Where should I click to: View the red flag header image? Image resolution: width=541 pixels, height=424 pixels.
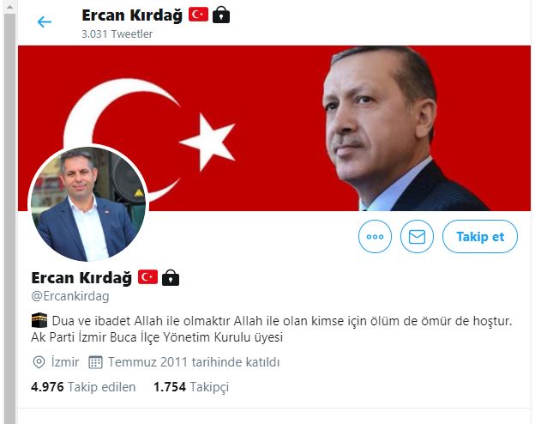tap(274, 128)
